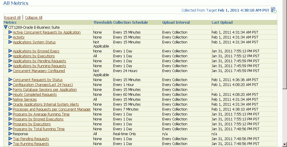This screenshot has height=147, width=287.
Task: Collapse the CIT1269-Oracle E-Business Suite node
Action: click(x=6, y=27)
